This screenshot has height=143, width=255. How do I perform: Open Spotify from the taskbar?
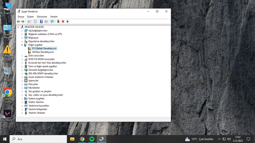(92, 139)
